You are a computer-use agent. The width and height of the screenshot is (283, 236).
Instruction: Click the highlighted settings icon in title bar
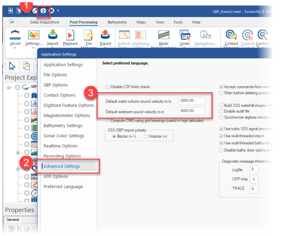point(43,11)
